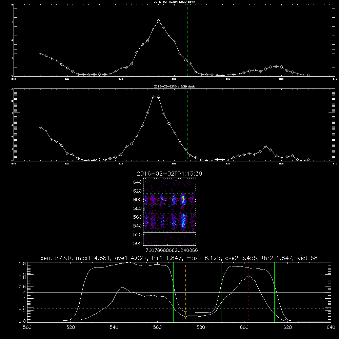Image resolution: width=339 pixels, height=339 pixels.
Task: Click the green vertical line near 567
Action: click(x=173, y=292)
